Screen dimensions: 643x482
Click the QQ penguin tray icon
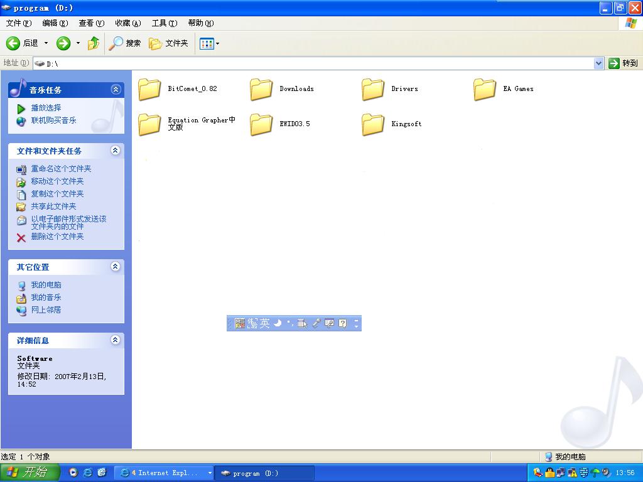pos(549,473)
